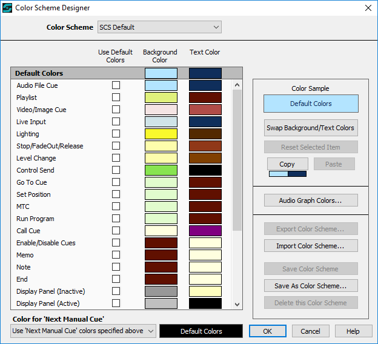Open Audio Graph Colors dialog
Image resolution: width=378 pixels, height=344 pixels.
point(311,200)
